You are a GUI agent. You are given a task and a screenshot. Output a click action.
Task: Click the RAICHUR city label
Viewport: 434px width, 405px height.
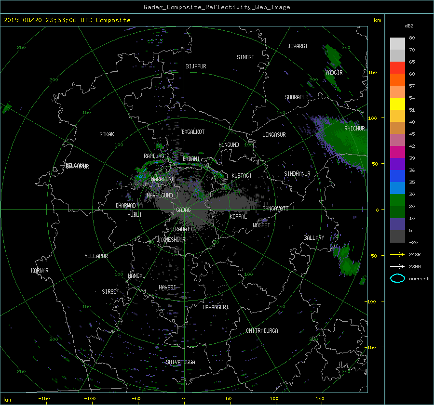pos(354,129)
